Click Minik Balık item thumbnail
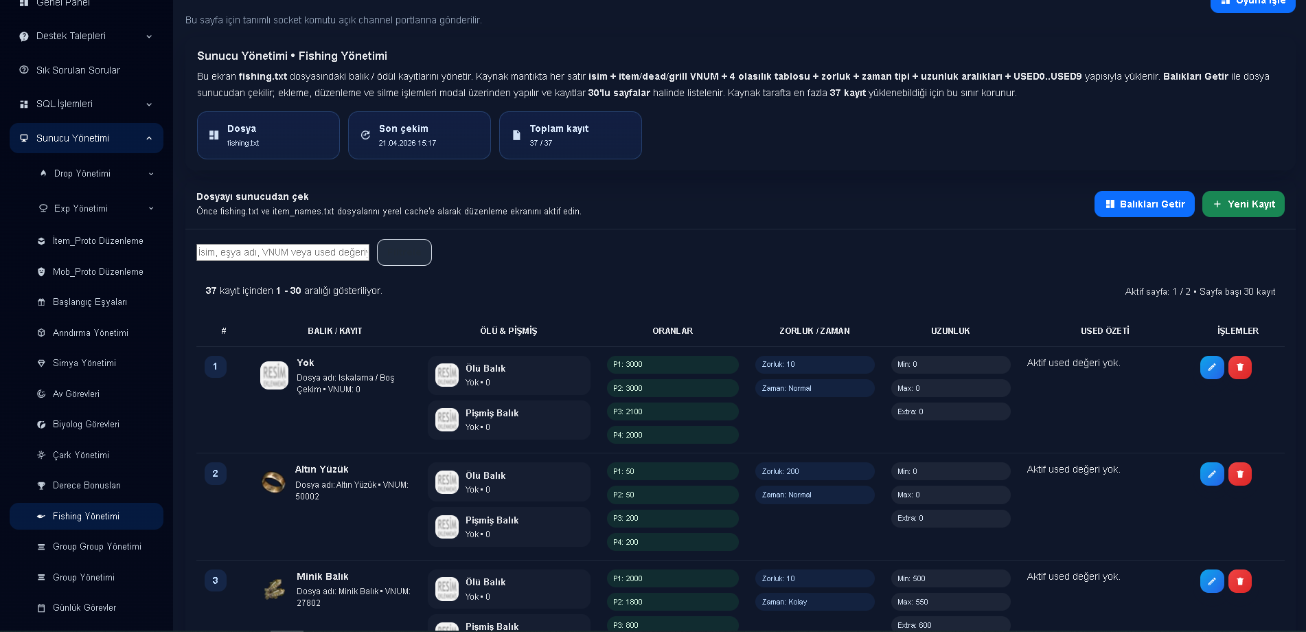Image resolution: width=1306 pixels, height=632 pixels. [x=275, y=589]
